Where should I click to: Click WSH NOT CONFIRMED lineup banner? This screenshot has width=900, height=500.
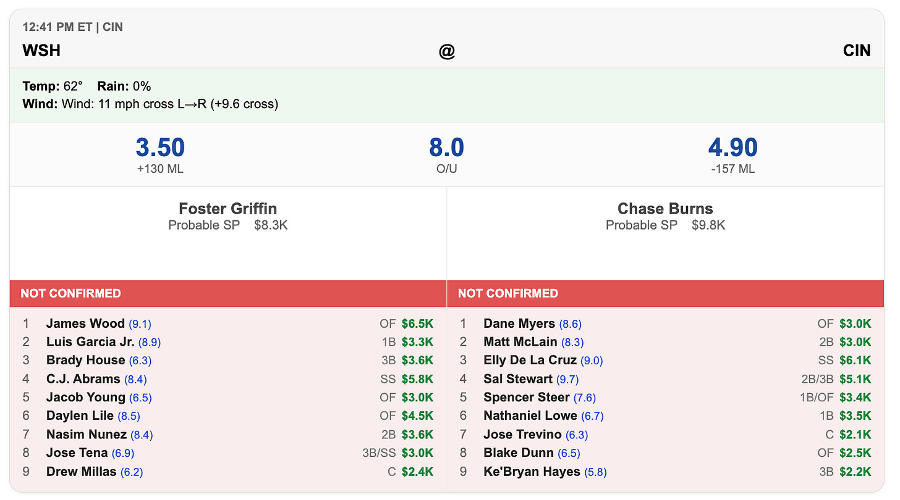coord(227,293)
